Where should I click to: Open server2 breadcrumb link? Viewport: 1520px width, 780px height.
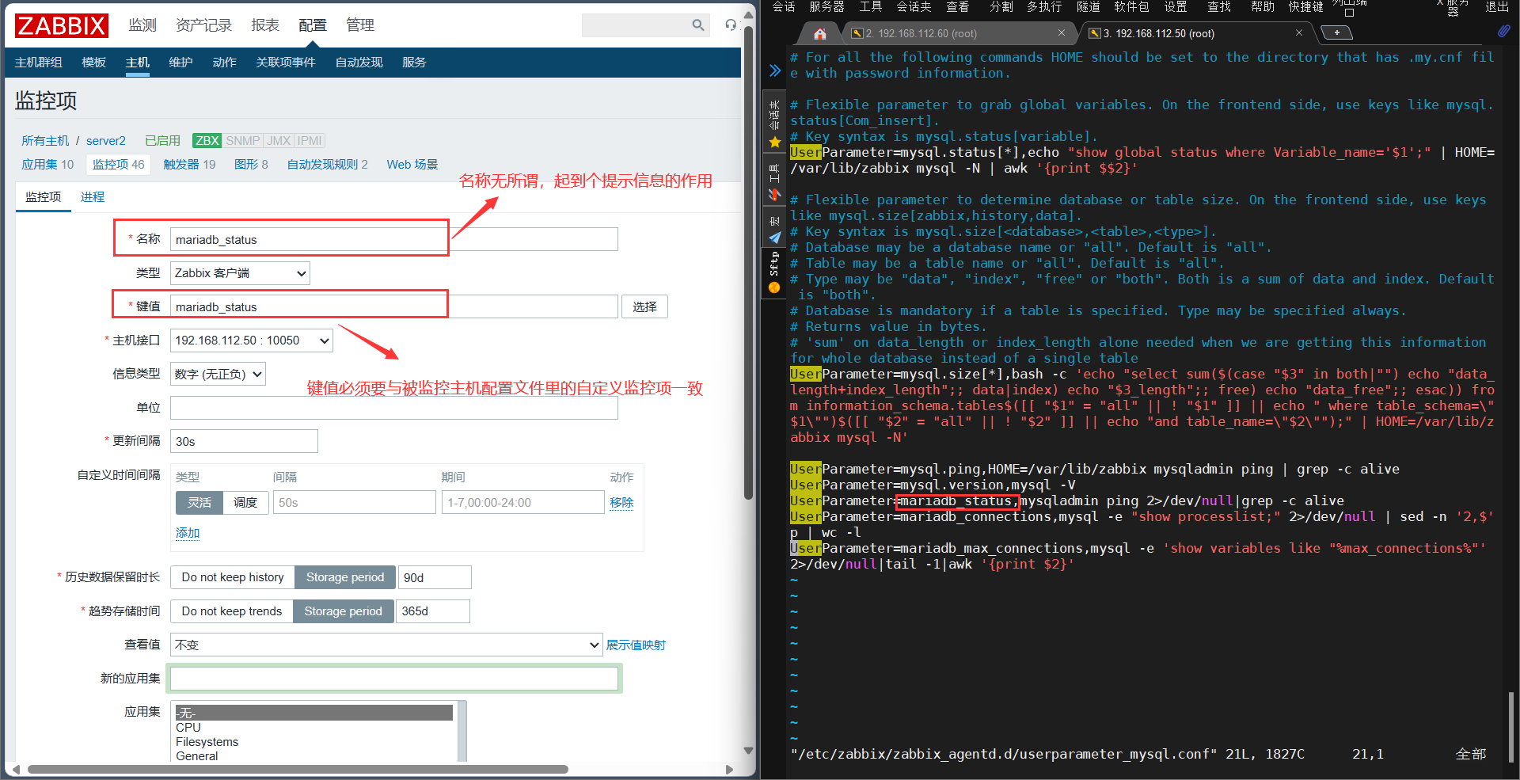106,141
